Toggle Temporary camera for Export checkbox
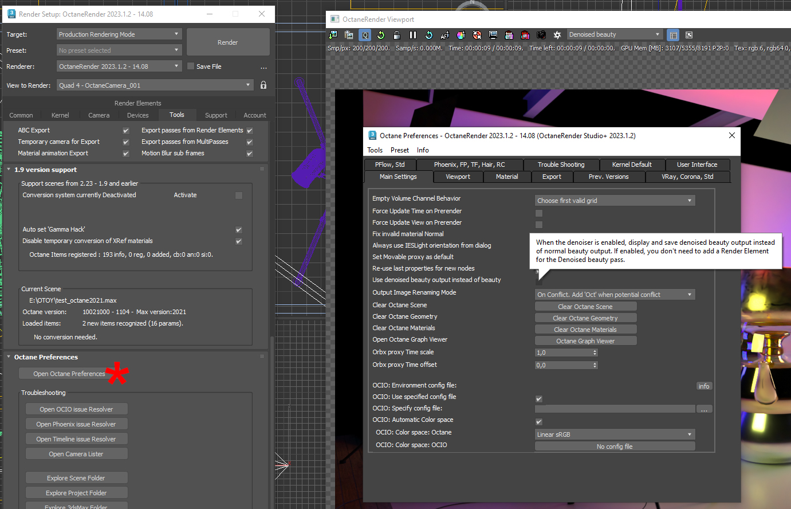The width and height of the screenshot is (791, 509). coord(126,142)
